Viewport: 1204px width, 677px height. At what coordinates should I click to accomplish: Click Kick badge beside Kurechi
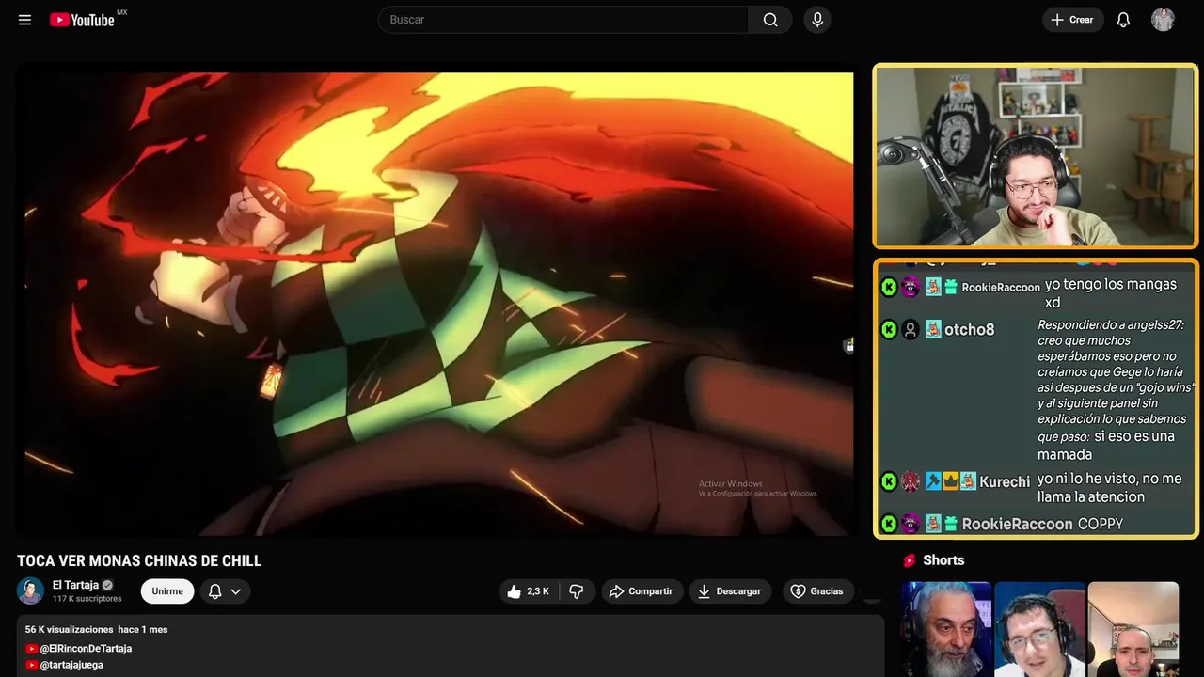[889, 481]
